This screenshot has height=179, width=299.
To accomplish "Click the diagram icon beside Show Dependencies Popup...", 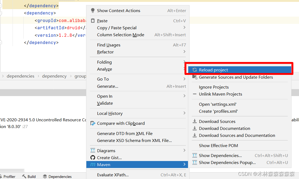I will [194, 163].
